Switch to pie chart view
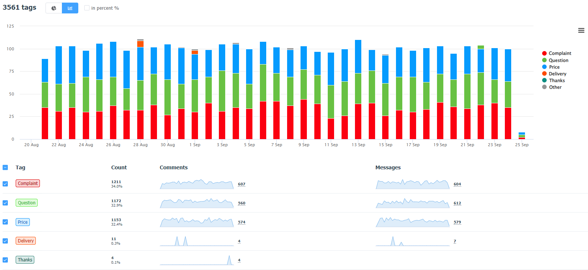The height and width of the screenshot is (270, 588). click(54, 8)
